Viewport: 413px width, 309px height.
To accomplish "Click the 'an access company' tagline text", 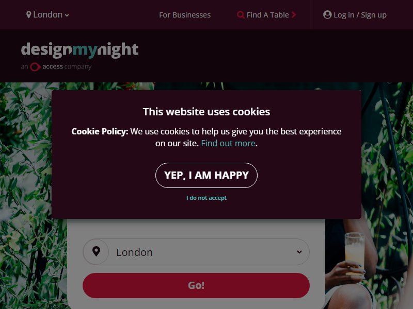I will [x=56, y=67].
